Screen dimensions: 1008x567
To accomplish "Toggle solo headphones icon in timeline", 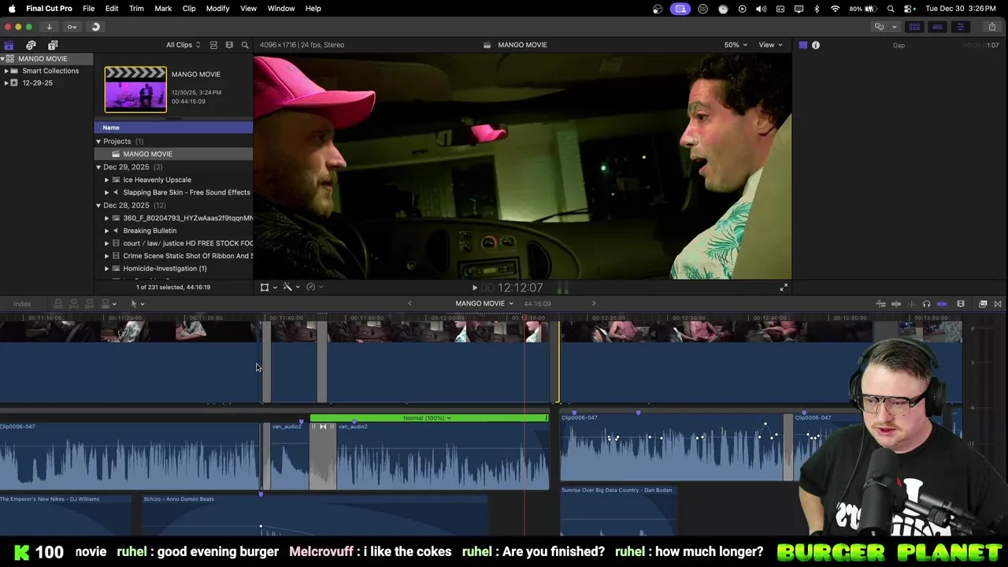I will pos(926,304).
